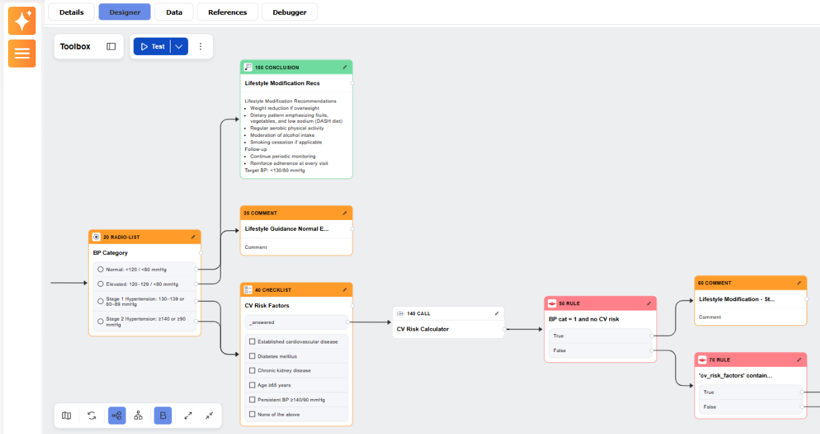Image resolution: width=820 pixels, height=434 pixels.
Task: Click the orange sparkle AI assistant icon
Action: tap(22, 21)
